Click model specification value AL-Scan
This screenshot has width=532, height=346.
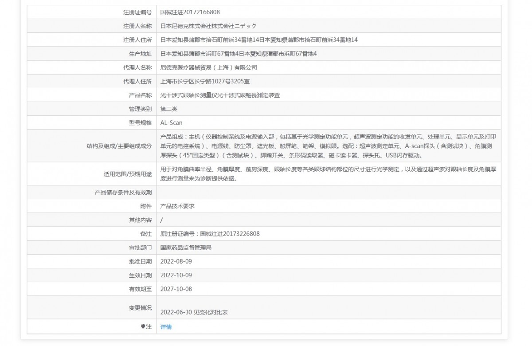(x=171, y=123)
